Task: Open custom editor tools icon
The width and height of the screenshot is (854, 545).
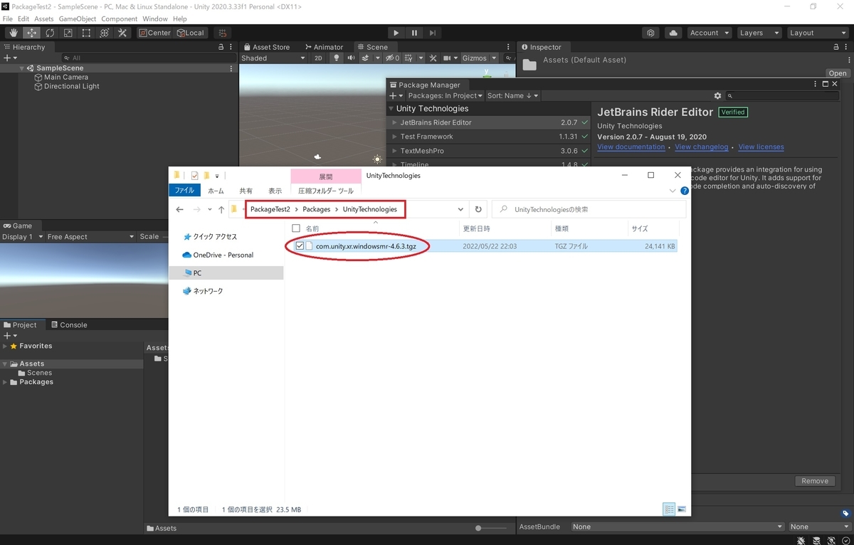Action: click(122, 33)
